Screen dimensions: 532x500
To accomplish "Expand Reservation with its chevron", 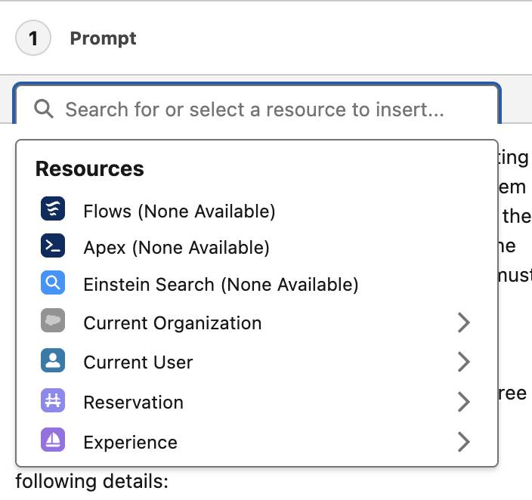I will pos(464,402).
